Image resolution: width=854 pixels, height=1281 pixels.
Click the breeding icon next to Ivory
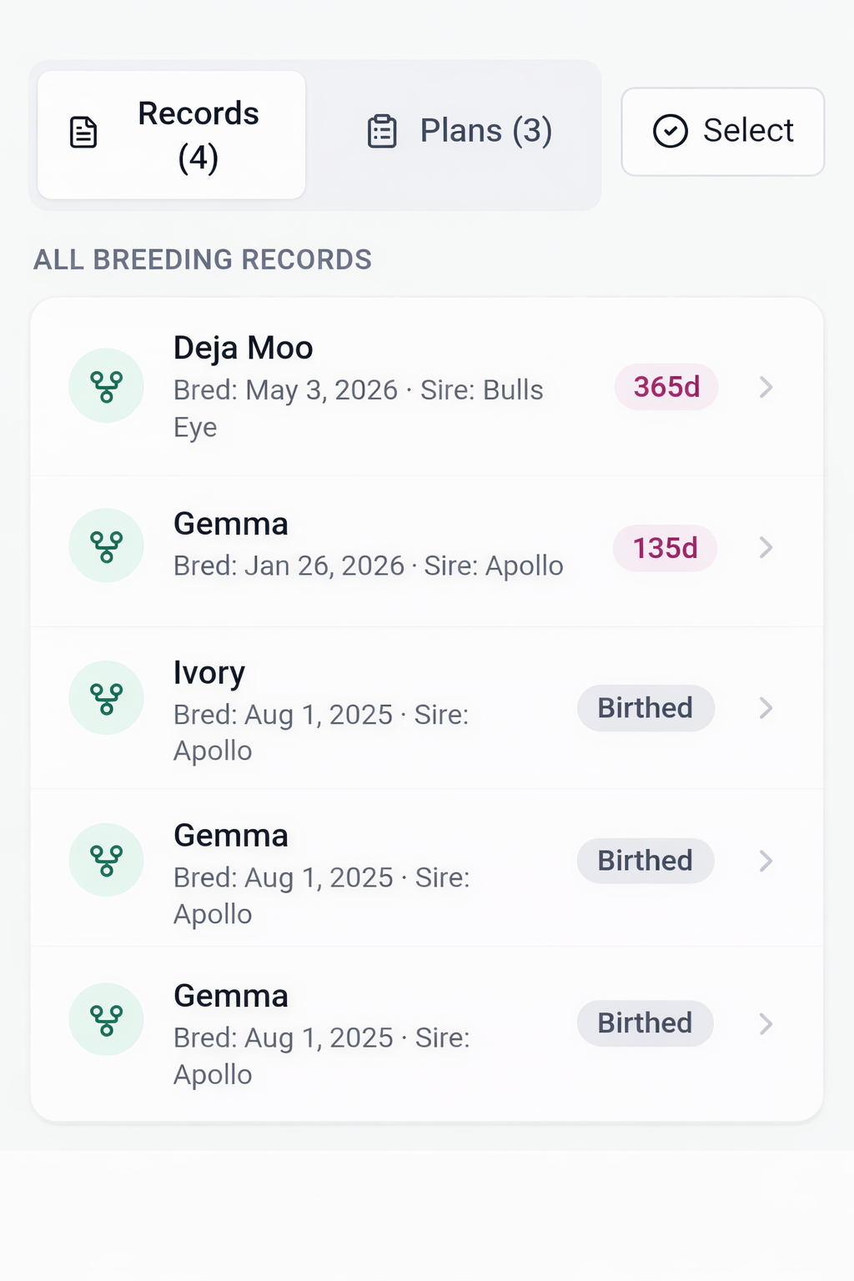106,697
